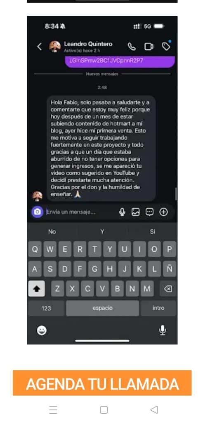Open the sticker chat bubble icon
203x424 pixels.
pyautogui.click(x=149, y=212)
